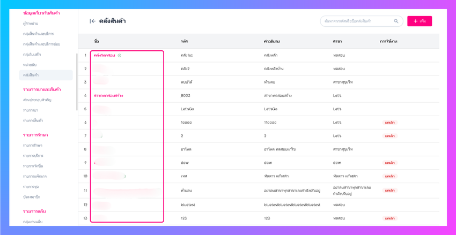Click the green check icon beside คลังทดสอบ
Image resolution: width=456 pixels, height=235 pixels.
point(120,56)
